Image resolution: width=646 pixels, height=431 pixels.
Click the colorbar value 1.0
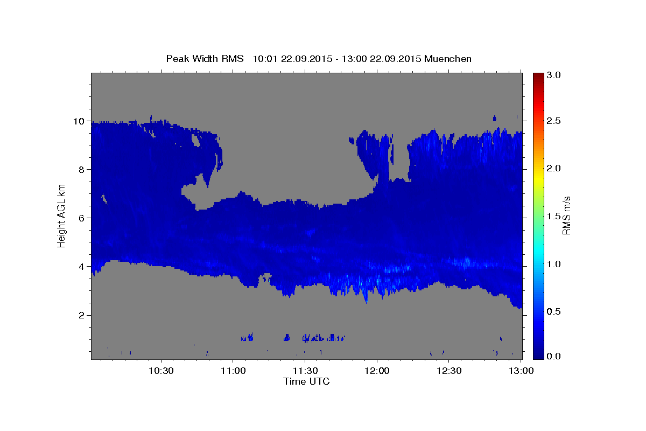tap(554, 264)
